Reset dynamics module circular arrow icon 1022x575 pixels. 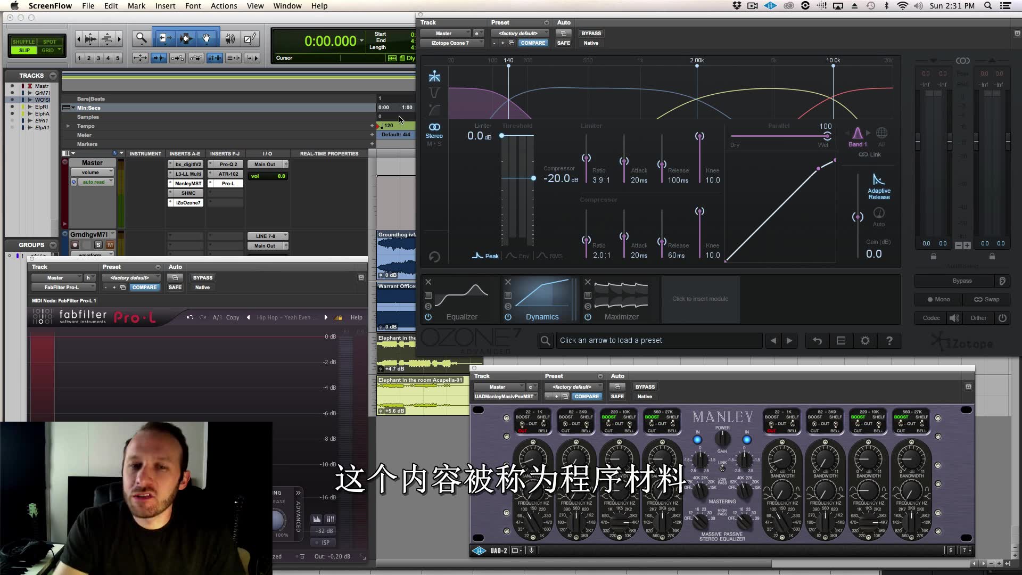434,257
